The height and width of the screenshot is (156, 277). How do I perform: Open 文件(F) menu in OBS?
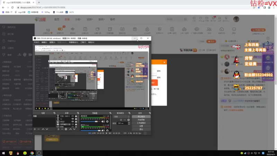pyautogui.click(x=36, y=42)
